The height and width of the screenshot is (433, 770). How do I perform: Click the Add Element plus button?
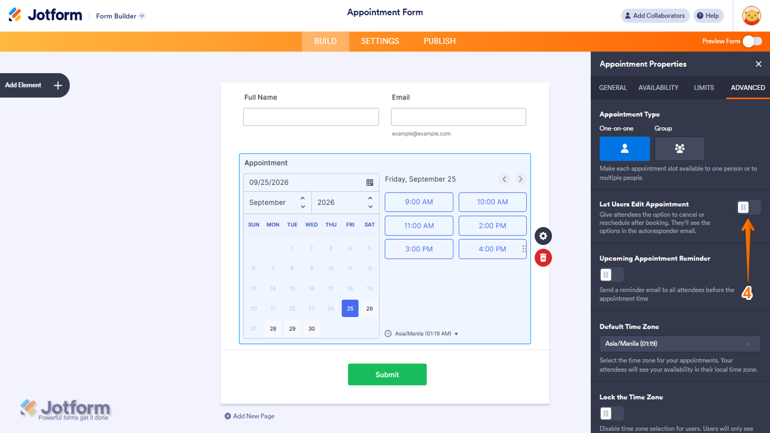tap(58, 85)
